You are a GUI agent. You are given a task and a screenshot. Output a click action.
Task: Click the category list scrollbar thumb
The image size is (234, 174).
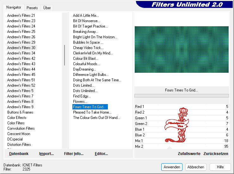coord(65,55)
